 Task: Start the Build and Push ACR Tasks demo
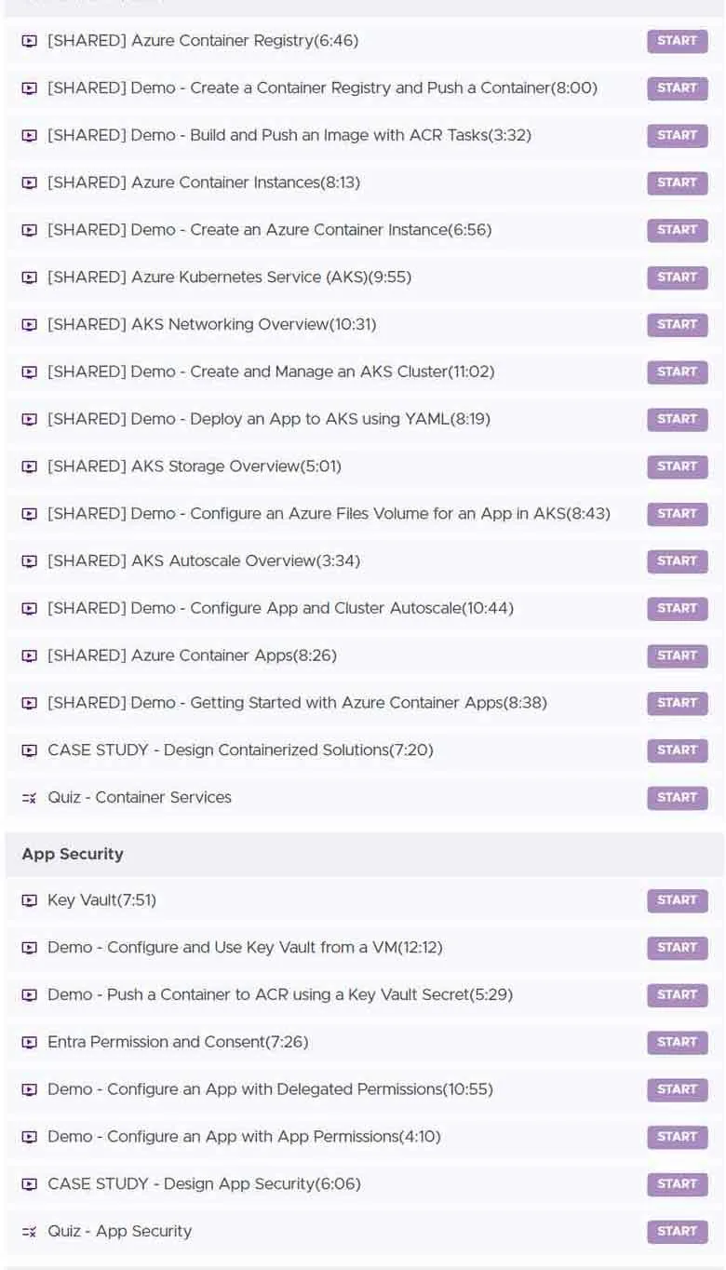[x=678, y=136]
